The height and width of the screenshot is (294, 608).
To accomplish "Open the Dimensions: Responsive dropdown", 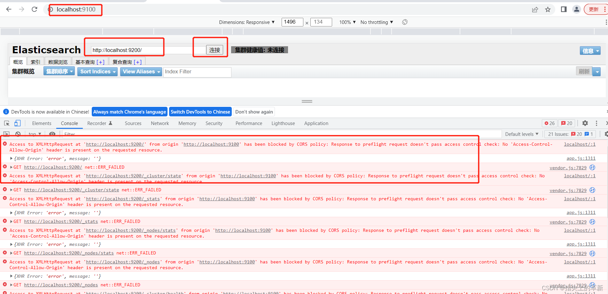I will (x=247, y=22).
